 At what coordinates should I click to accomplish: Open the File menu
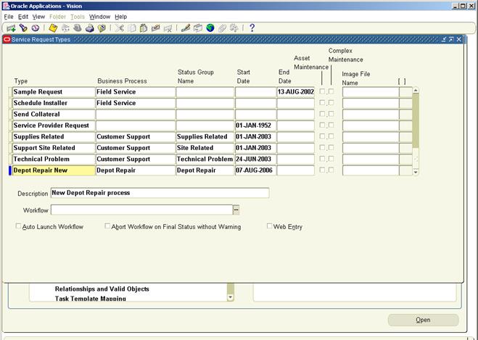coord(9,17)
